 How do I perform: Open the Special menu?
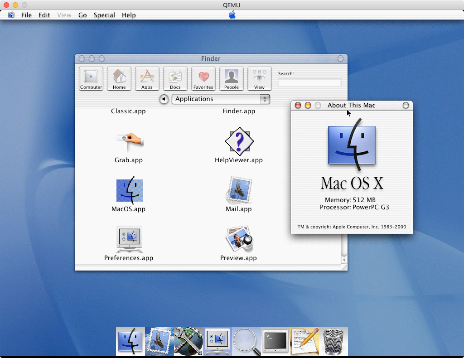coord(104,15)
